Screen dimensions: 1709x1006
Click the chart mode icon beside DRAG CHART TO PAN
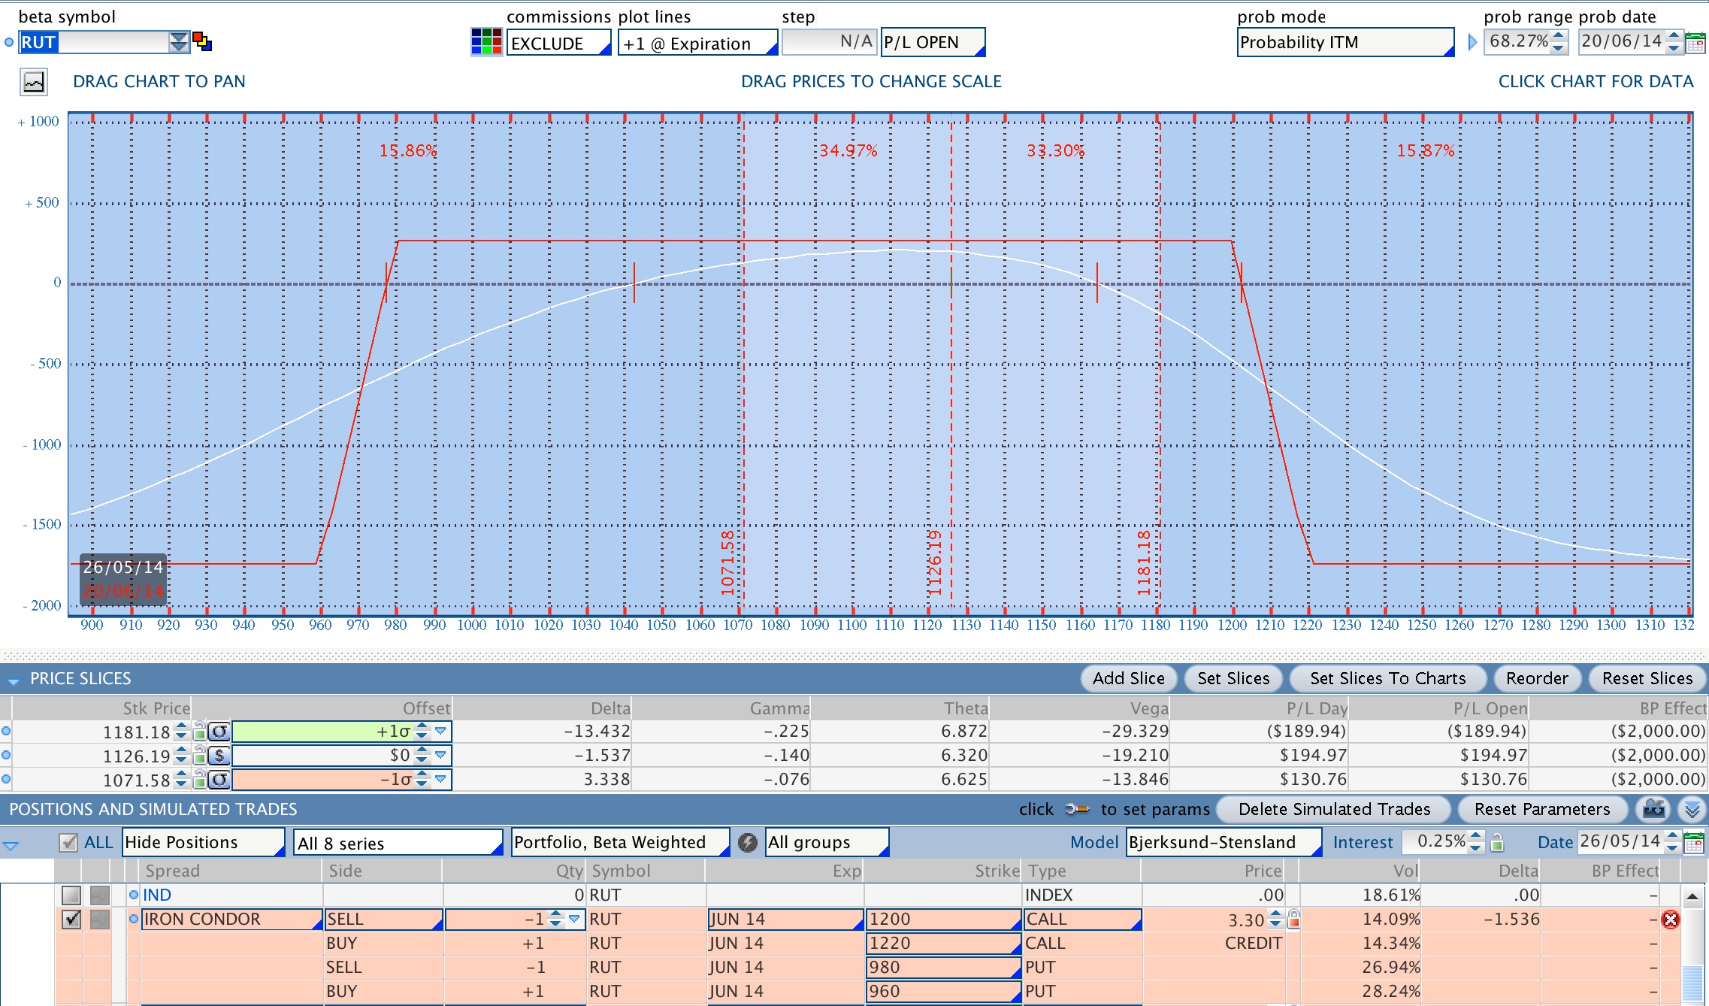(x=34, y=82)
